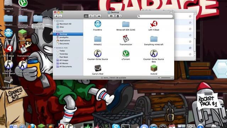Go back in Finder navigation
Image resolution: width=227 pixels, height=128 pixels.
coord(56,16)
